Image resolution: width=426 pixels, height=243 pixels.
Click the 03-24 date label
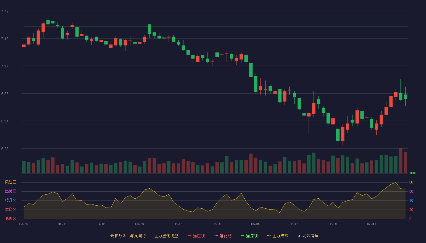[x=23, y=224]
